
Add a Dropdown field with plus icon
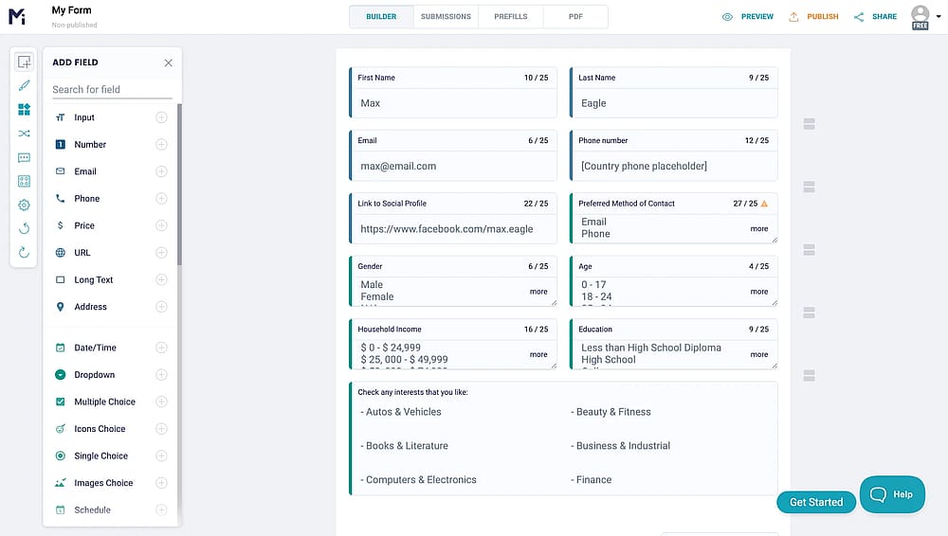point(161,375)
